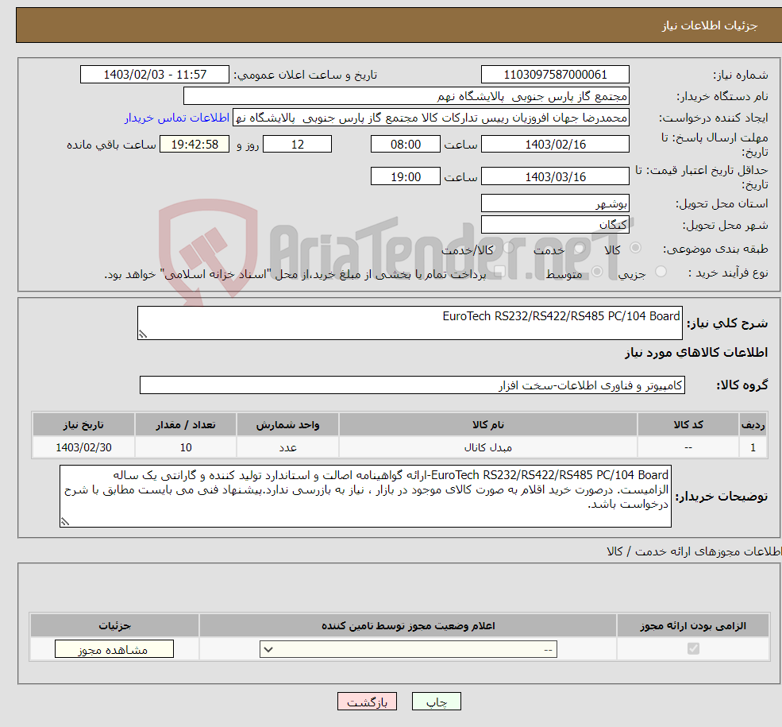Viewport: 782px width, 727px height.
Task: Click the general description textarea EuroTech Board
Action: click(410, 323)
